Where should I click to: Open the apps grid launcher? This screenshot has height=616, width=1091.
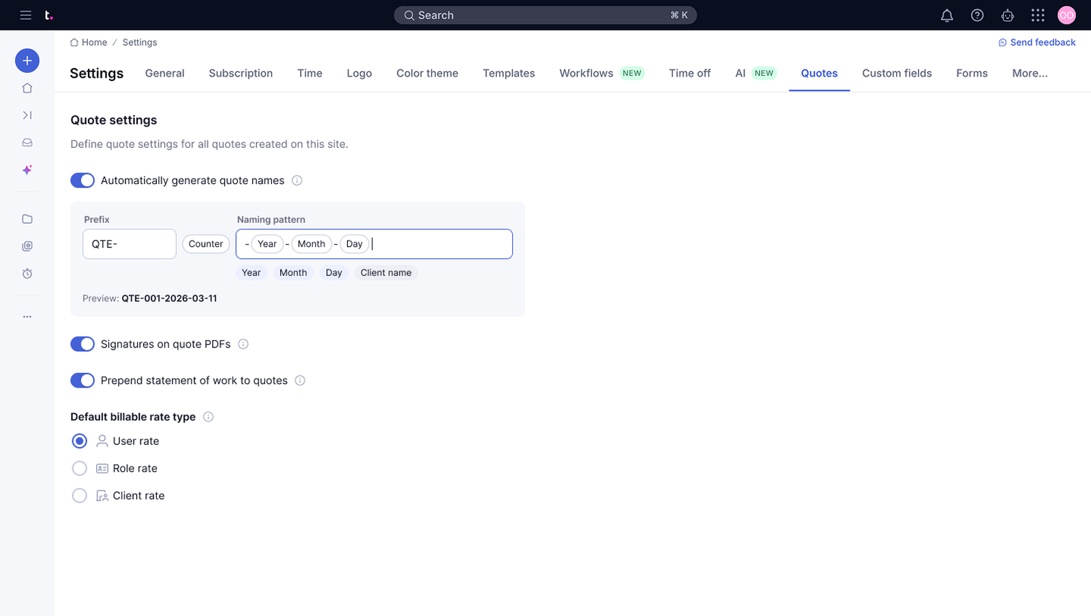point(1037,15)
